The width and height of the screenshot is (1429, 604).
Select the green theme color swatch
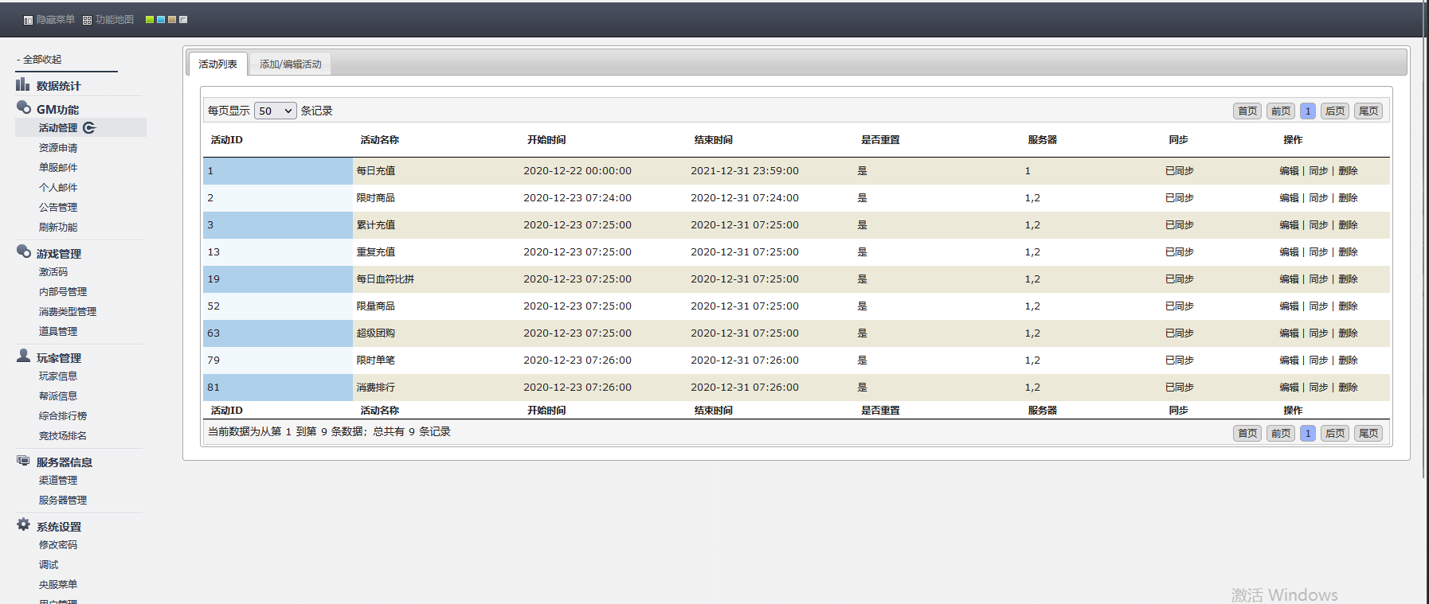150,20
